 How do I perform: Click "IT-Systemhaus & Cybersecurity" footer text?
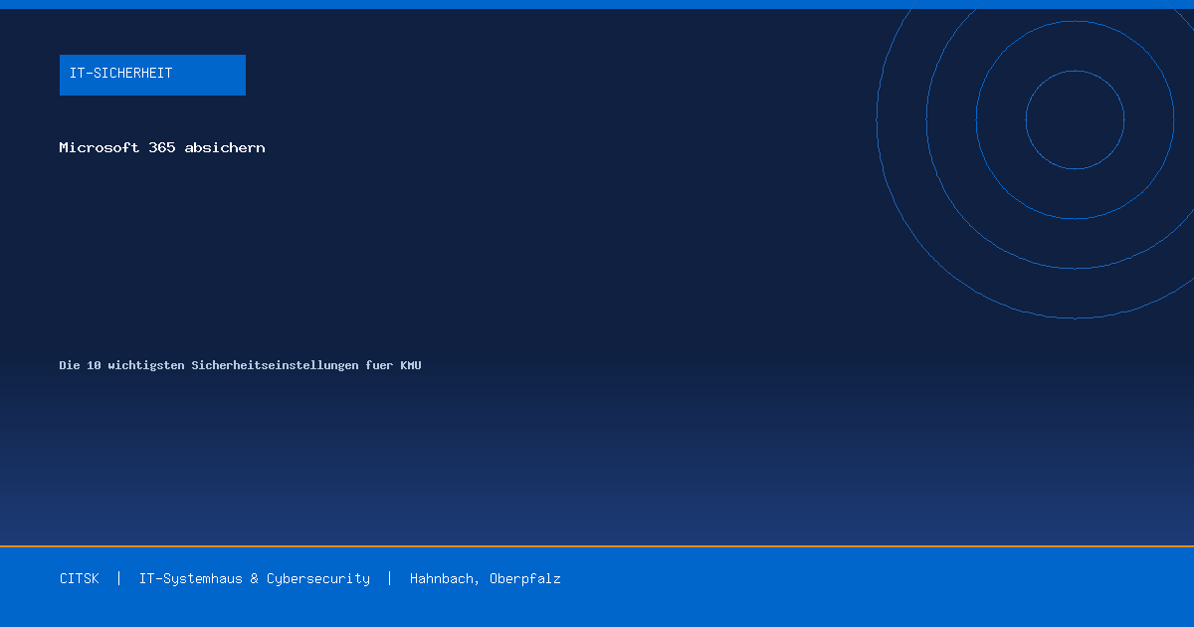coord(255,578)
